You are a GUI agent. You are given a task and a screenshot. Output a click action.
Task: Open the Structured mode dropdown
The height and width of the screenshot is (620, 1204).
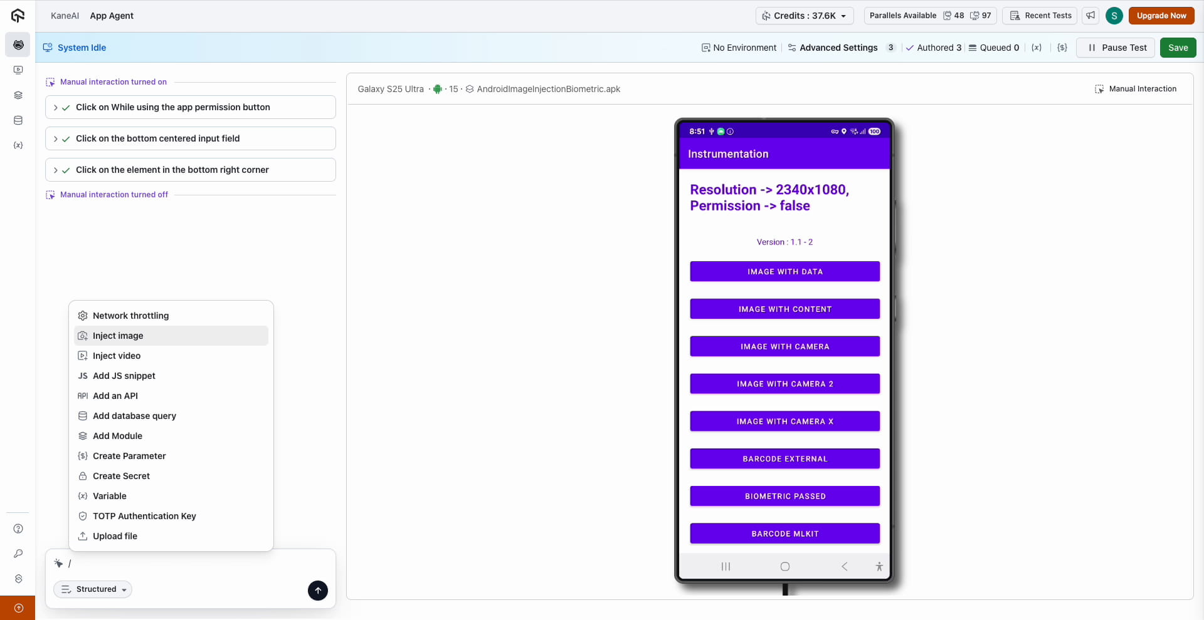pyautogui.click(x=93, y=589)
